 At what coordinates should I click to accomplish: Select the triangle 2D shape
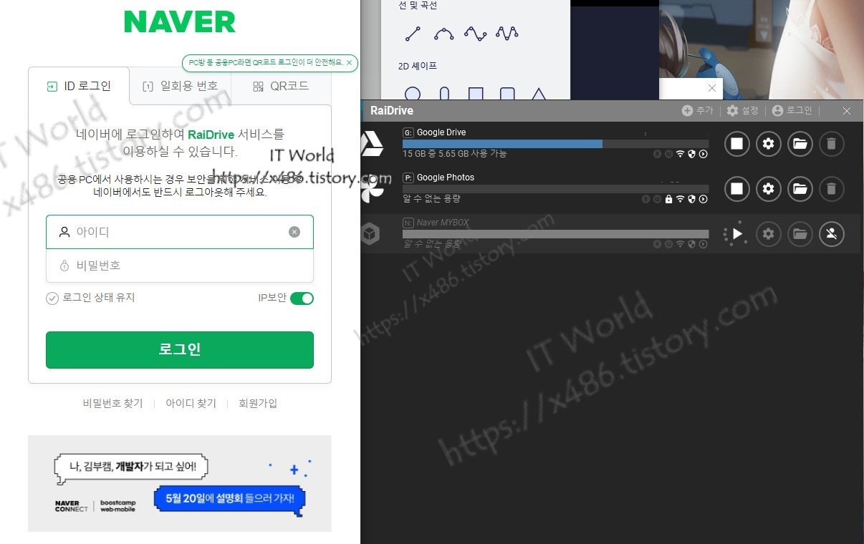tap(539, 94)
